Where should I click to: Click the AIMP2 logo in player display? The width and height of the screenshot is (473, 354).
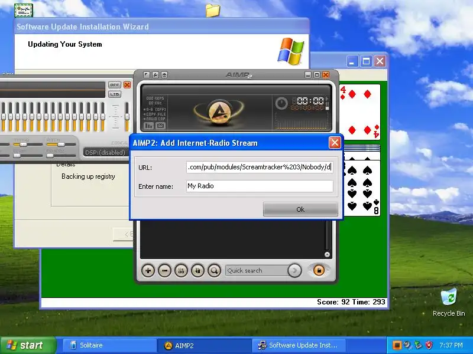(x=219, y=112)
